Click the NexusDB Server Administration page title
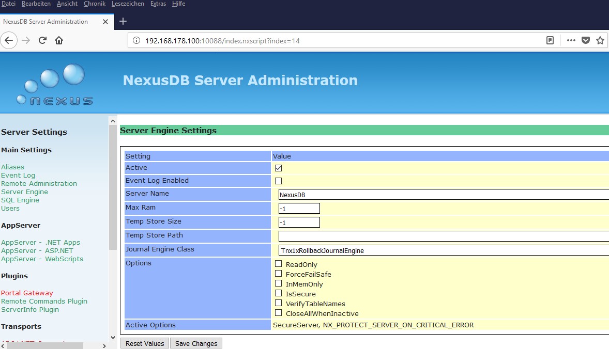This screenshot has width=609, height=349. 240,80
